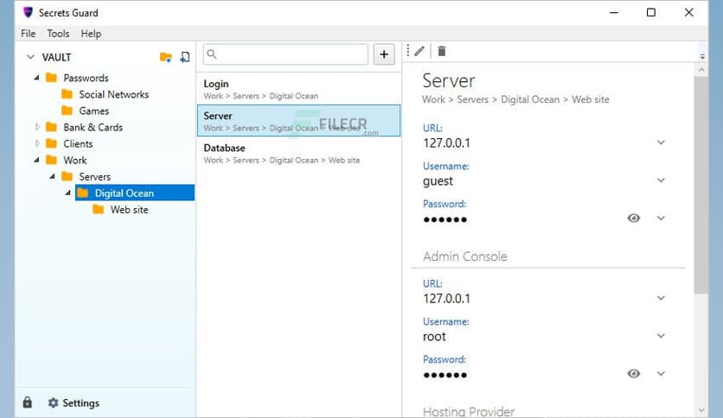Image resolution: width=723 pixels, height=418 pixels.
Task: Select Social Networks folder
Action: tap(114, 94)
